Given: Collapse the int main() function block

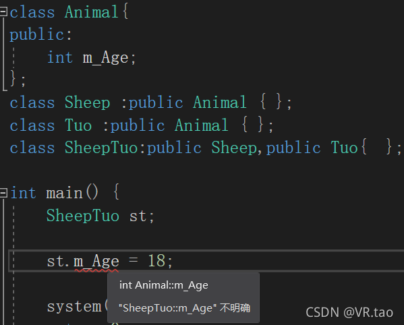Looking at the screenshot, I should [3, 193].
